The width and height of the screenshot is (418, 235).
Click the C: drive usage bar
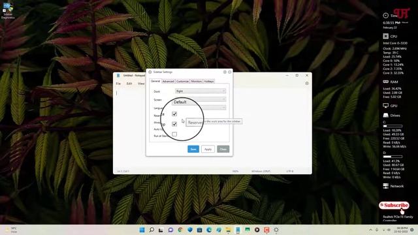pyautogui.click(x=393, y=126)
